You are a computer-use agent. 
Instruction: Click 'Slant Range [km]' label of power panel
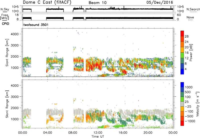point(7,53)
